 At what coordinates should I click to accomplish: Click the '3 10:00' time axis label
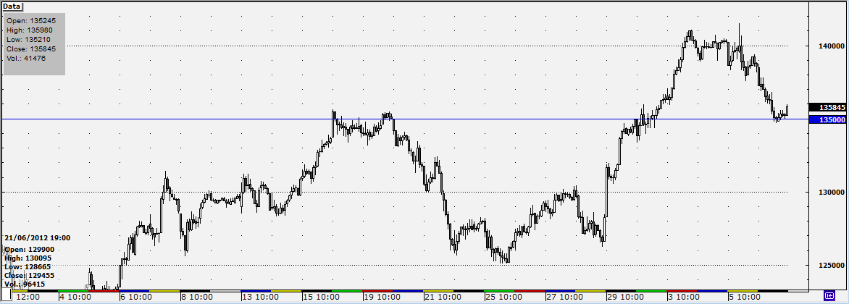pyautogui.click(x=683, y=297)
